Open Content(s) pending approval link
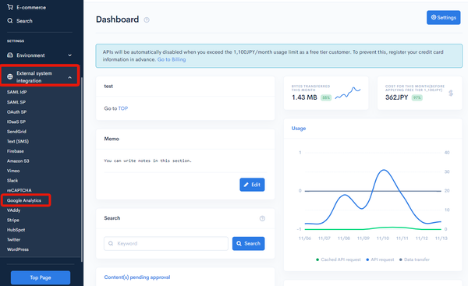 pyautogui.click(x=137, y=277)
